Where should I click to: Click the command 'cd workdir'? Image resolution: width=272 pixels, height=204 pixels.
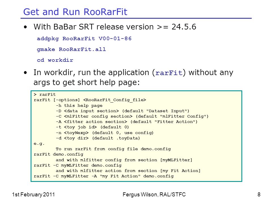coord(55,60)
